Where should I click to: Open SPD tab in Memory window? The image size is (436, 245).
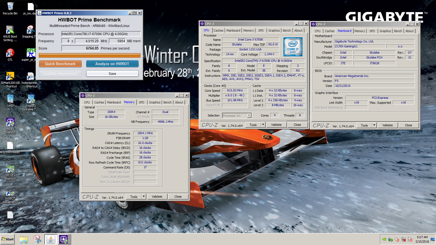[x=142, y=102]
